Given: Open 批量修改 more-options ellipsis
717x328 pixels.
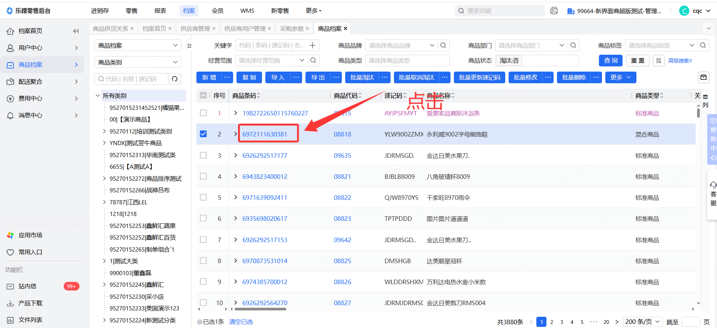Looking at the screenshot, I should click(x=548, y=77).
